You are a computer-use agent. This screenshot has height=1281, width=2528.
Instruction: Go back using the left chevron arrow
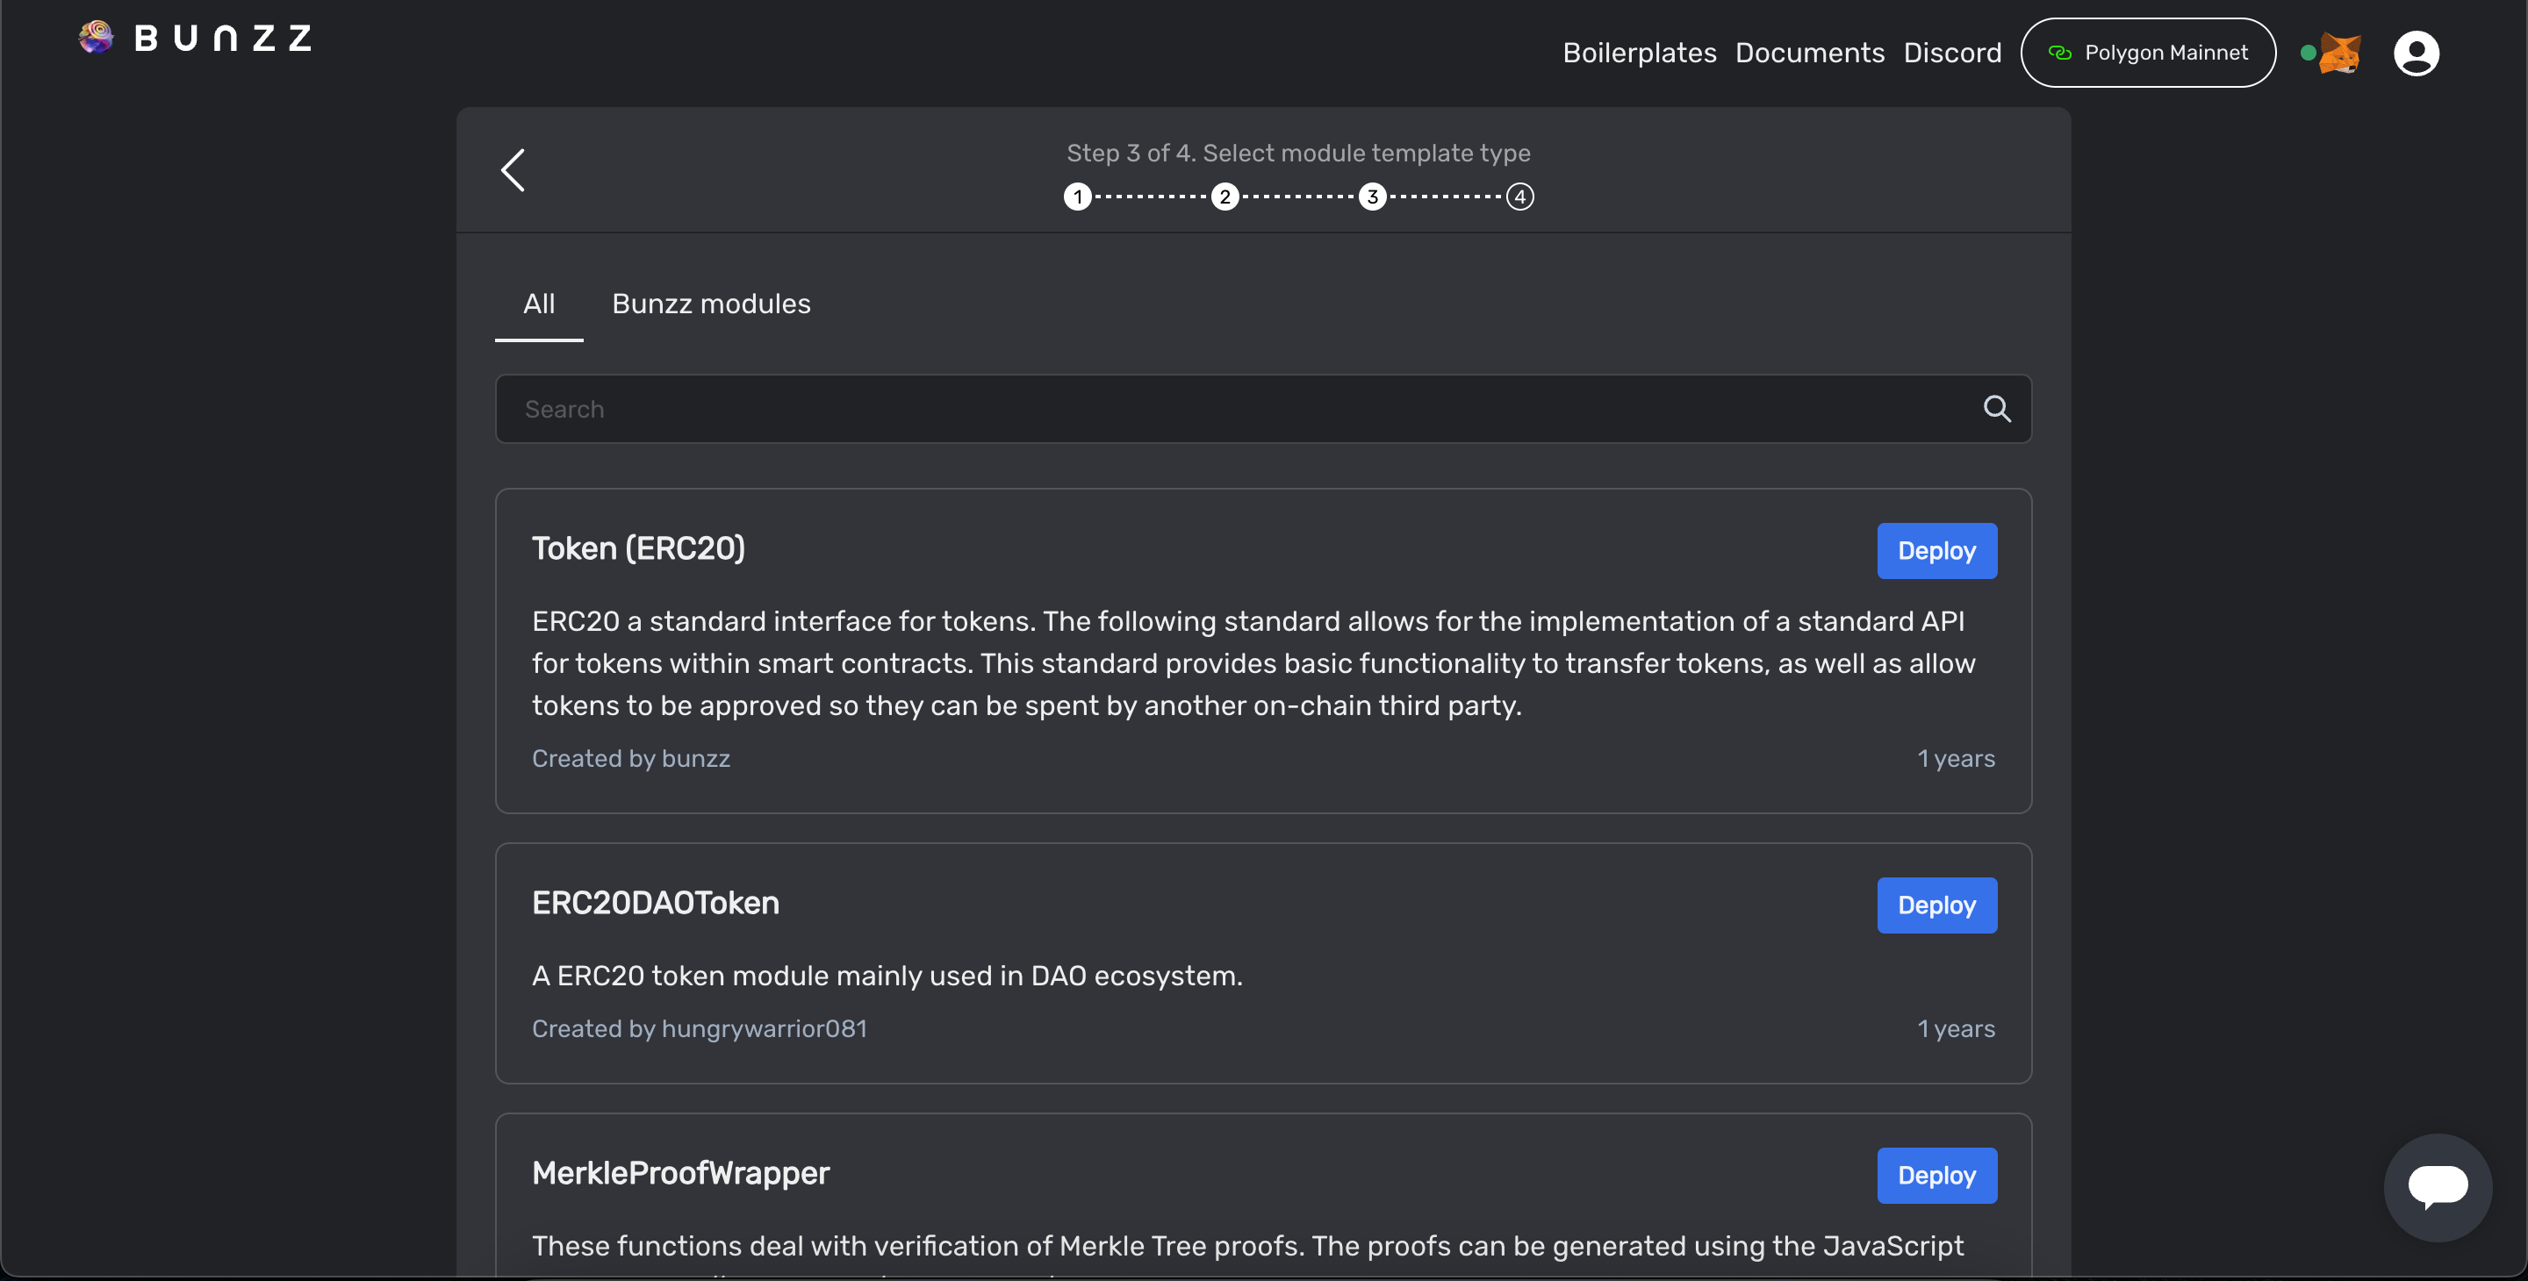coord(513,171)
